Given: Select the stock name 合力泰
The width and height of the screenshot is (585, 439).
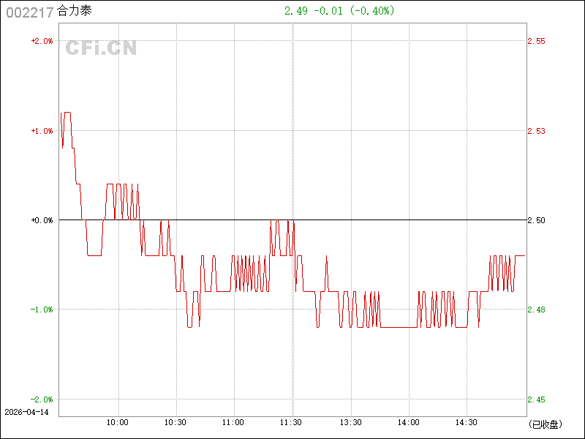Looking at the screenshot, I should [75, 12].
